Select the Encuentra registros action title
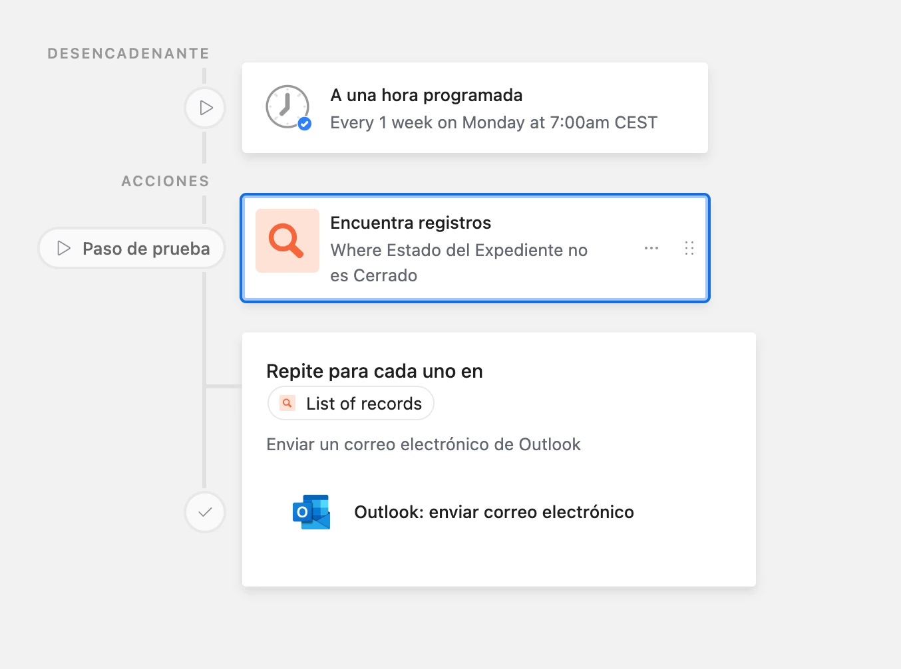The image size is (901, 669). (x=411, y=223)
